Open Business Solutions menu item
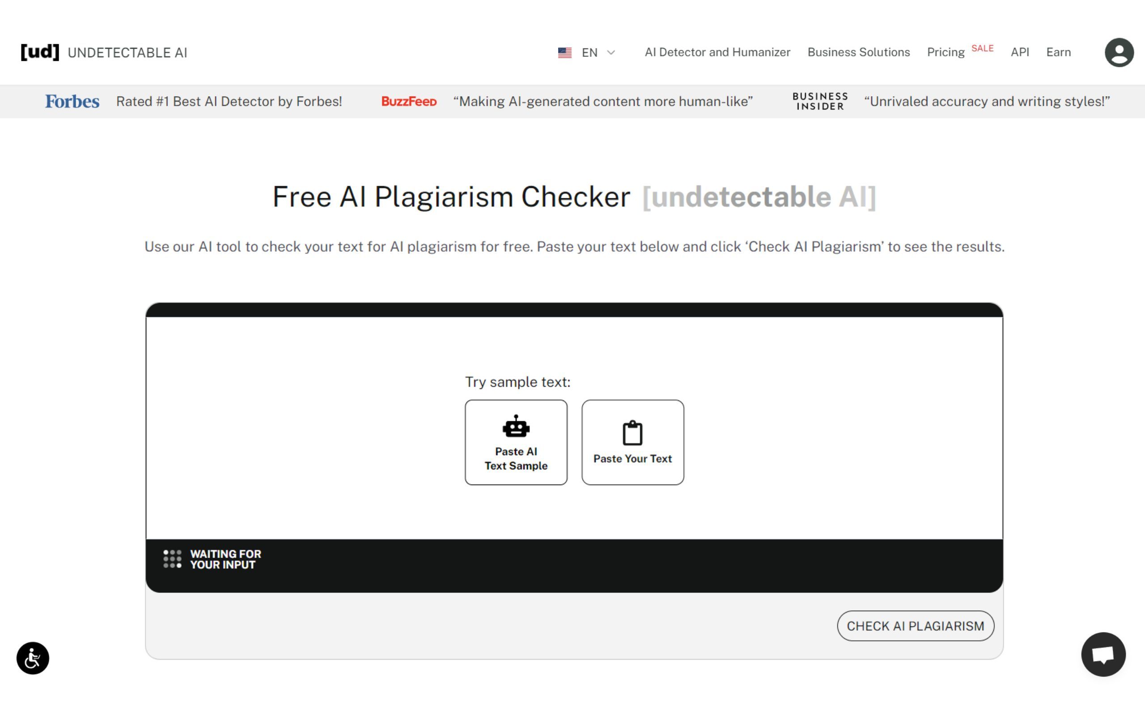This screenshot has height=716, width=1145. (858, 52)
